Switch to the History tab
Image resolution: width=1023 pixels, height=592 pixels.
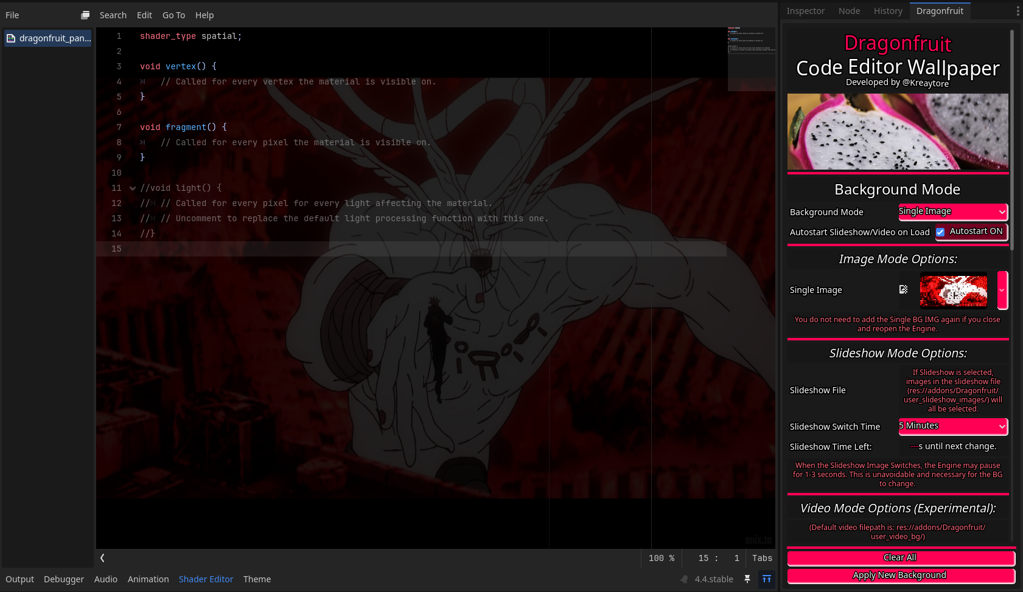pyautogui.click(x=888, y=11)
